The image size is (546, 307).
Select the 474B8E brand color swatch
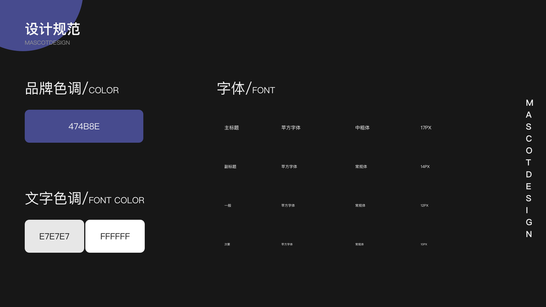pos(84,126)
